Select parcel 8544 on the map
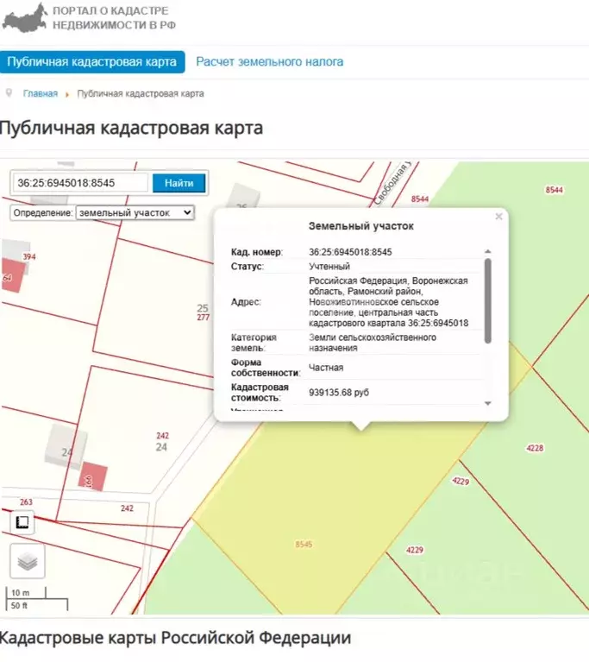The image size is (589, 662). pyautogui.click(x=554, y=189)
